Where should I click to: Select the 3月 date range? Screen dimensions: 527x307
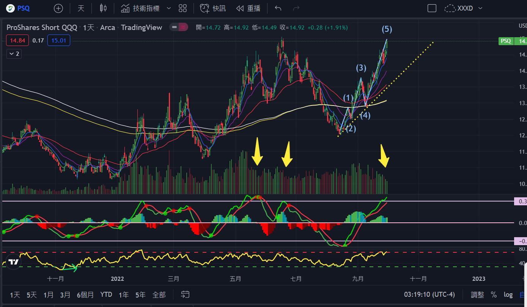(65, 294)
